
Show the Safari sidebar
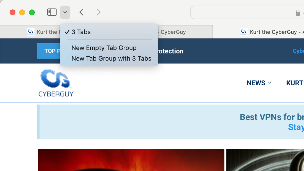tap(52, 12)
